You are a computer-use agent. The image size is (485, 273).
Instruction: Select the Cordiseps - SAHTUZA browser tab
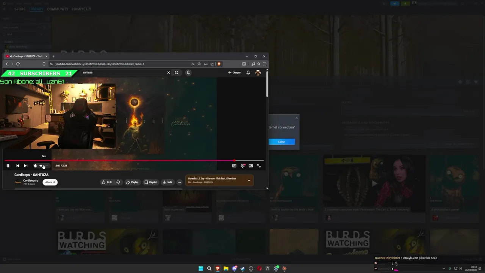pos(26,56)
